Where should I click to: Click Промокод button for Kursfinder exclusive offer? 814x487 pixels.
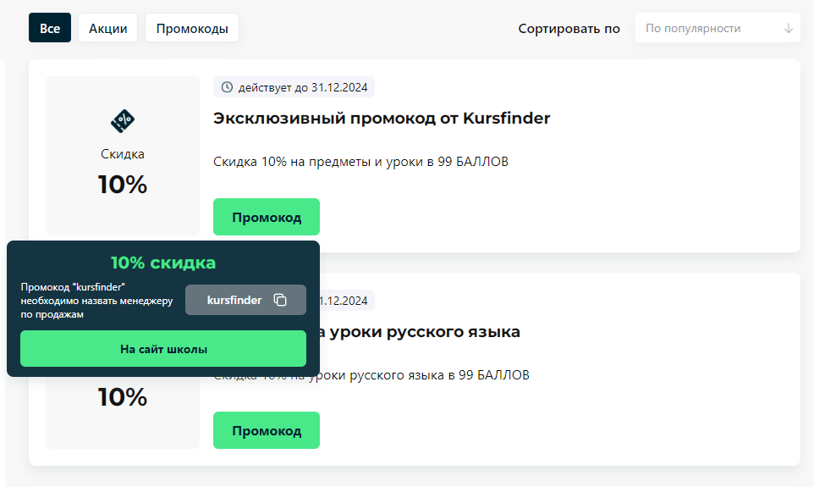point(267,217)
